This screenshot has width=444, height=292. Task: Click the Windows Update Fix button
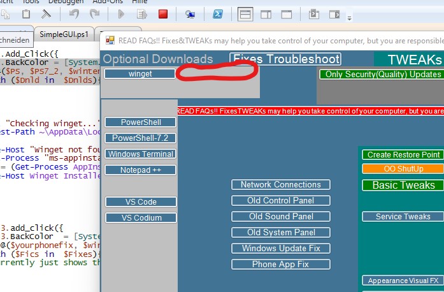point(281,249)
